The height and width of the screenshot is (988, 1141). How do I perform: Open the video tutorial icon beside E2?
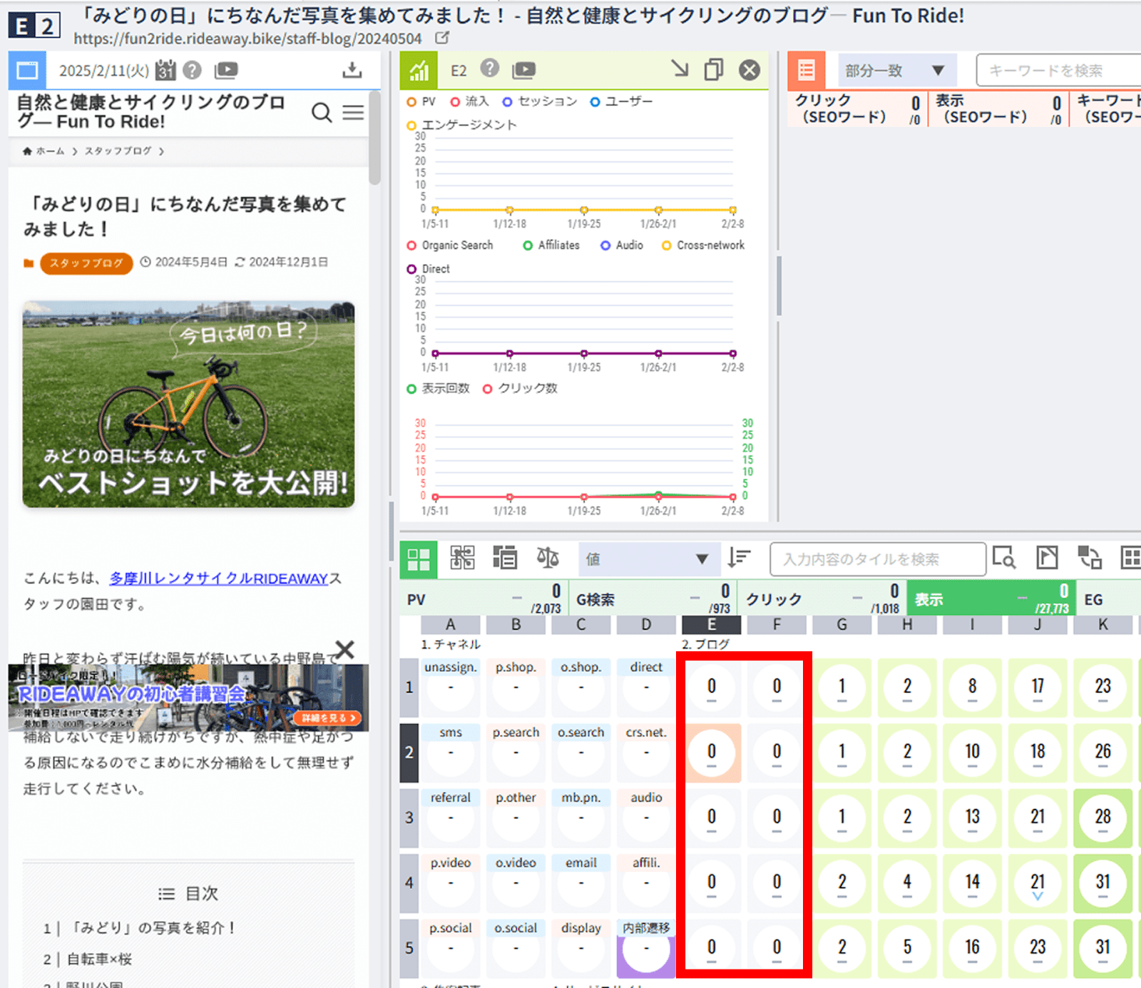[x=524, y=70]
